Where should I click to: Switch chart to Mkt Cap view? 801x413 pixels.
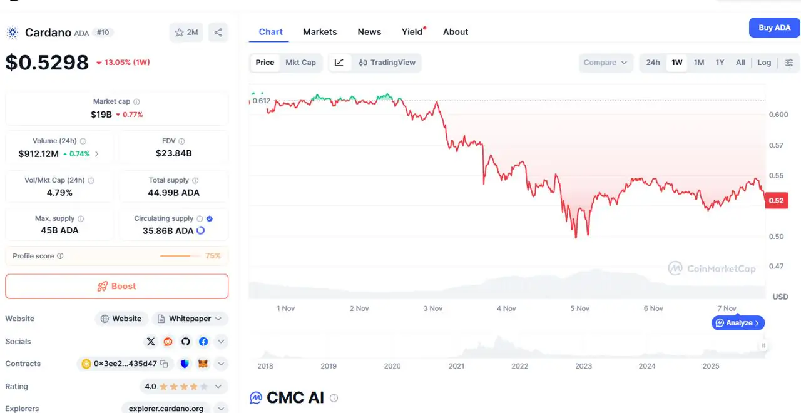pyautogui.click(x=300, y=63)
